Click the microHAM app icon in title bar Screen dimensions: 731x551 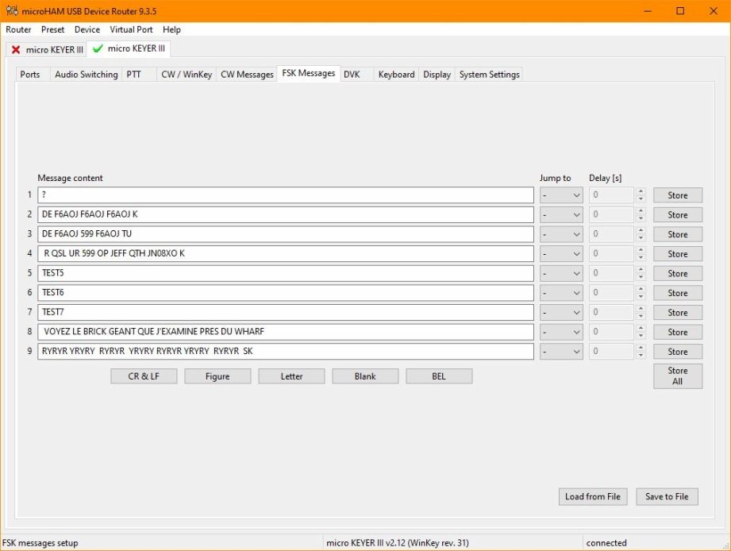10,11
